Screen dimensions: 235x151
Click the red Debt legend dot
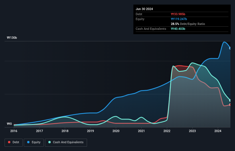pos(9,142)
